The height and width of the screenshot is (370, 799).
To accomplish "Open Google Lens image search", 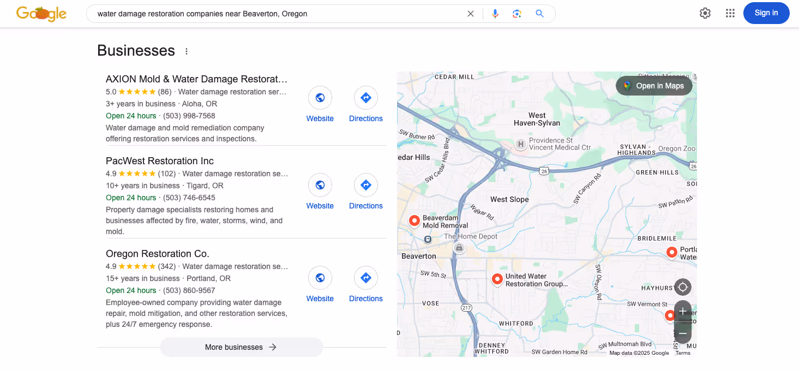I will click(x=516, y=13).
